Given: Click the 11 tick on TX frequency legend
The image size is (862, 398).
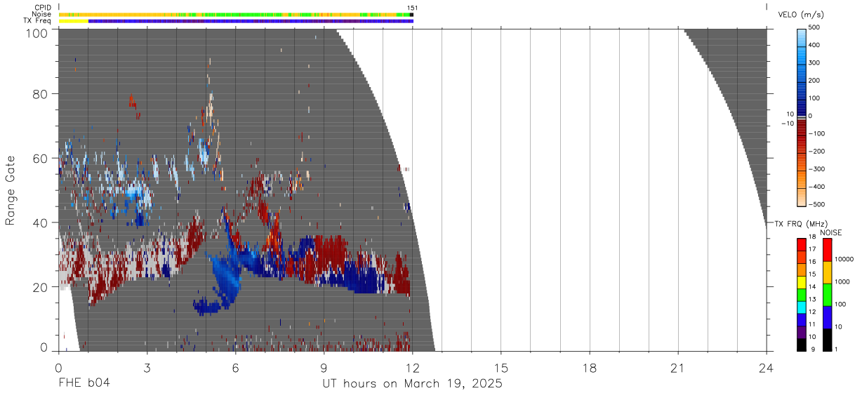Looking at the screenshot, I should coord(811,324).
